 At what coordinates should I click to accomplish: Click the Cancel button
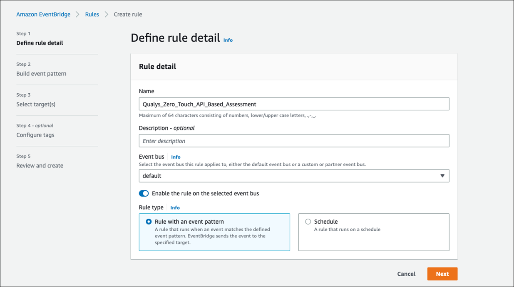tap(406, 274)
